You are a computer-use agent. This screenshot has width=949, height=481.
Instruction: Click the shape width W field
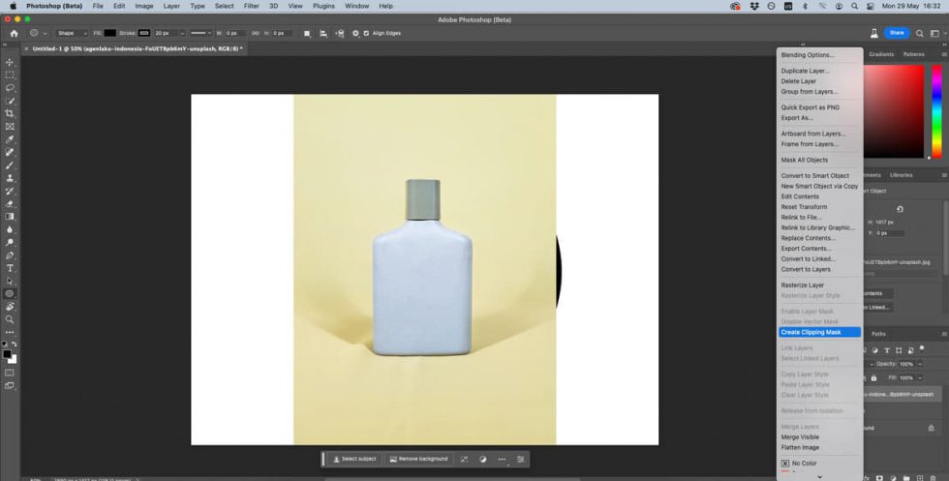pyautogui.click(x=235, y=33)
